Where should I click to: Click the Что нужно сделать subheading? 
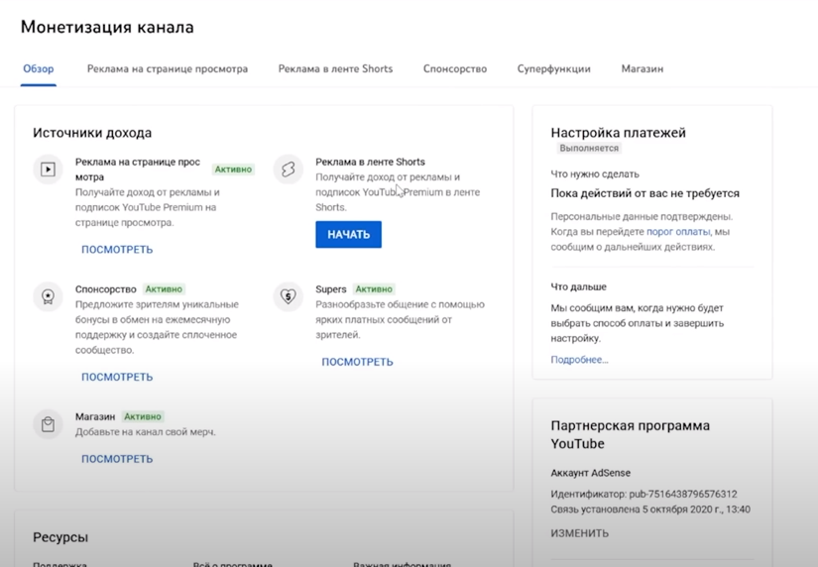click(595, 174)
